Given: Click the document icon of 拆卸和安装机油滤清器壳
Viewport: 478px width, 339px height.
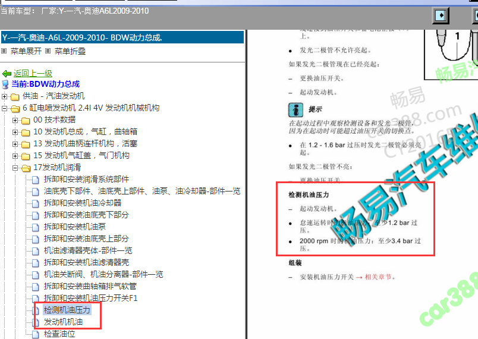Looking at the screenshot, I should 36,263.
